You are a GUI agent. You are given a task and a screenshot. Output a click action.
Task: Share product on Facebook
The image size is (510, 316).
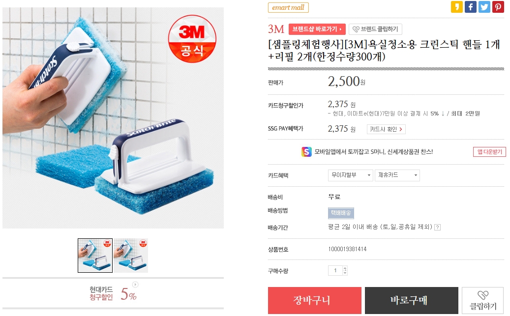click(471, 7)
